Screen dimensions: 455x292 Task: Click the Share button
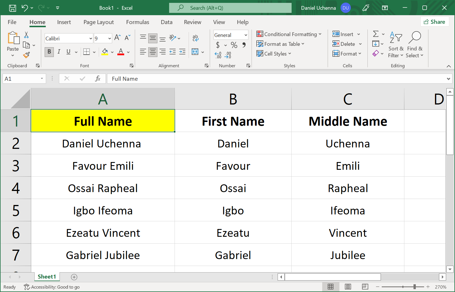(x=434, y=22)
